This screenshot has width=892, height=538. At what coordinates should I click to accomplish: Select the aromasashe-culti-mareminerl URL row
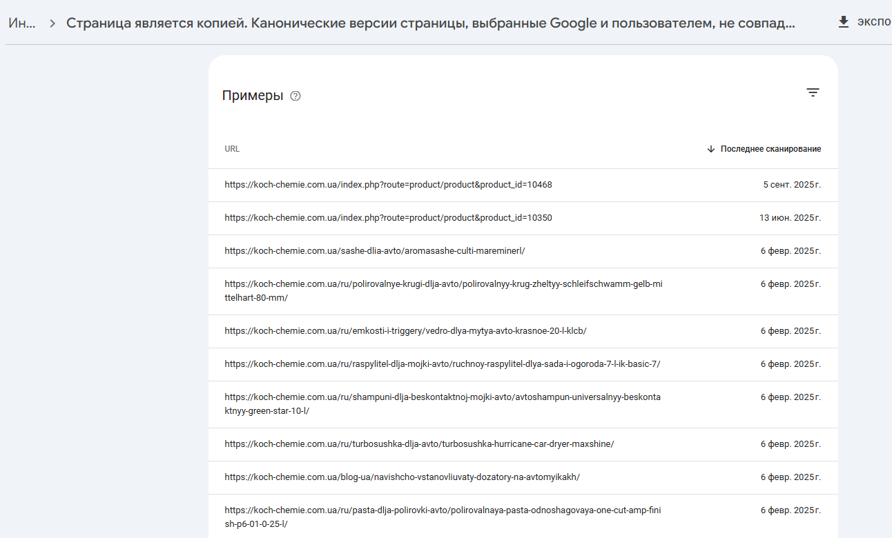(x=375, y=251)
